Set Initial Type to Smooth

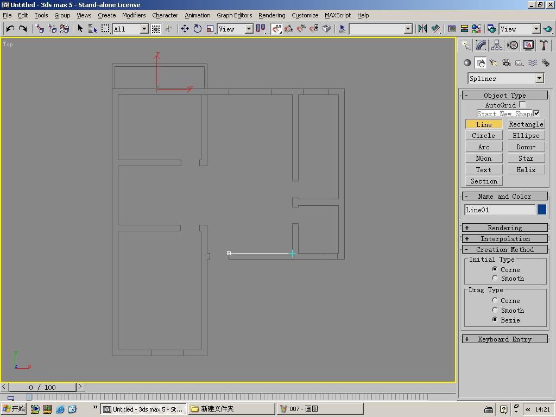pyautogui.click(x=495, y=278)
